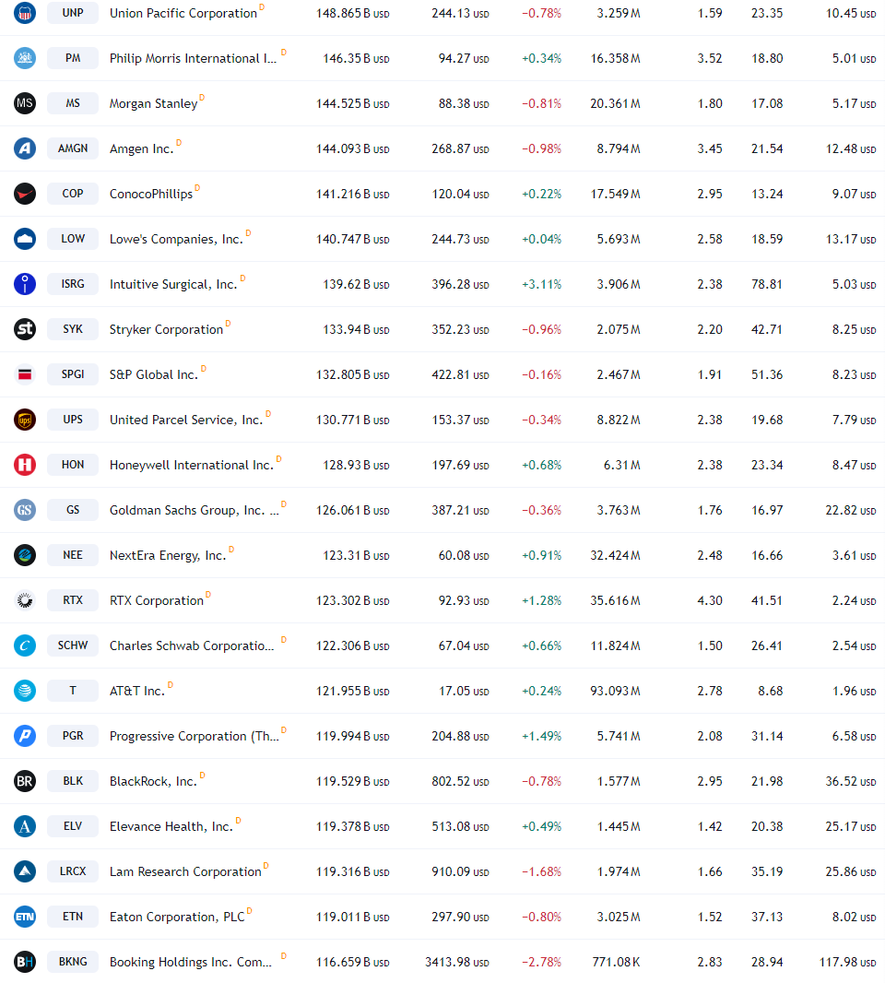
Task: Click the ConocoPhillips logo icon
Action: (x=25, y=193)
